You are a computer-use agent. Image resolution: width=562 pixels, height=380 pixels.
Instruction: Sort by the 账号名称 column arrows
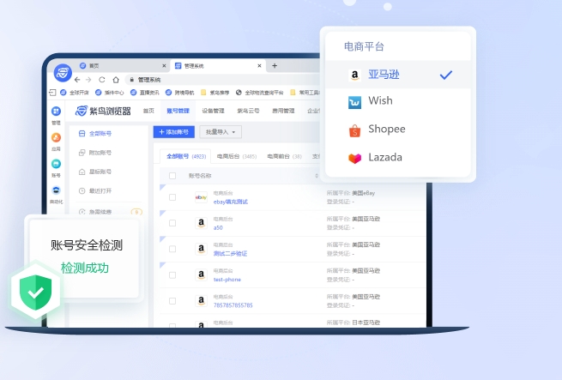(317, 176)
